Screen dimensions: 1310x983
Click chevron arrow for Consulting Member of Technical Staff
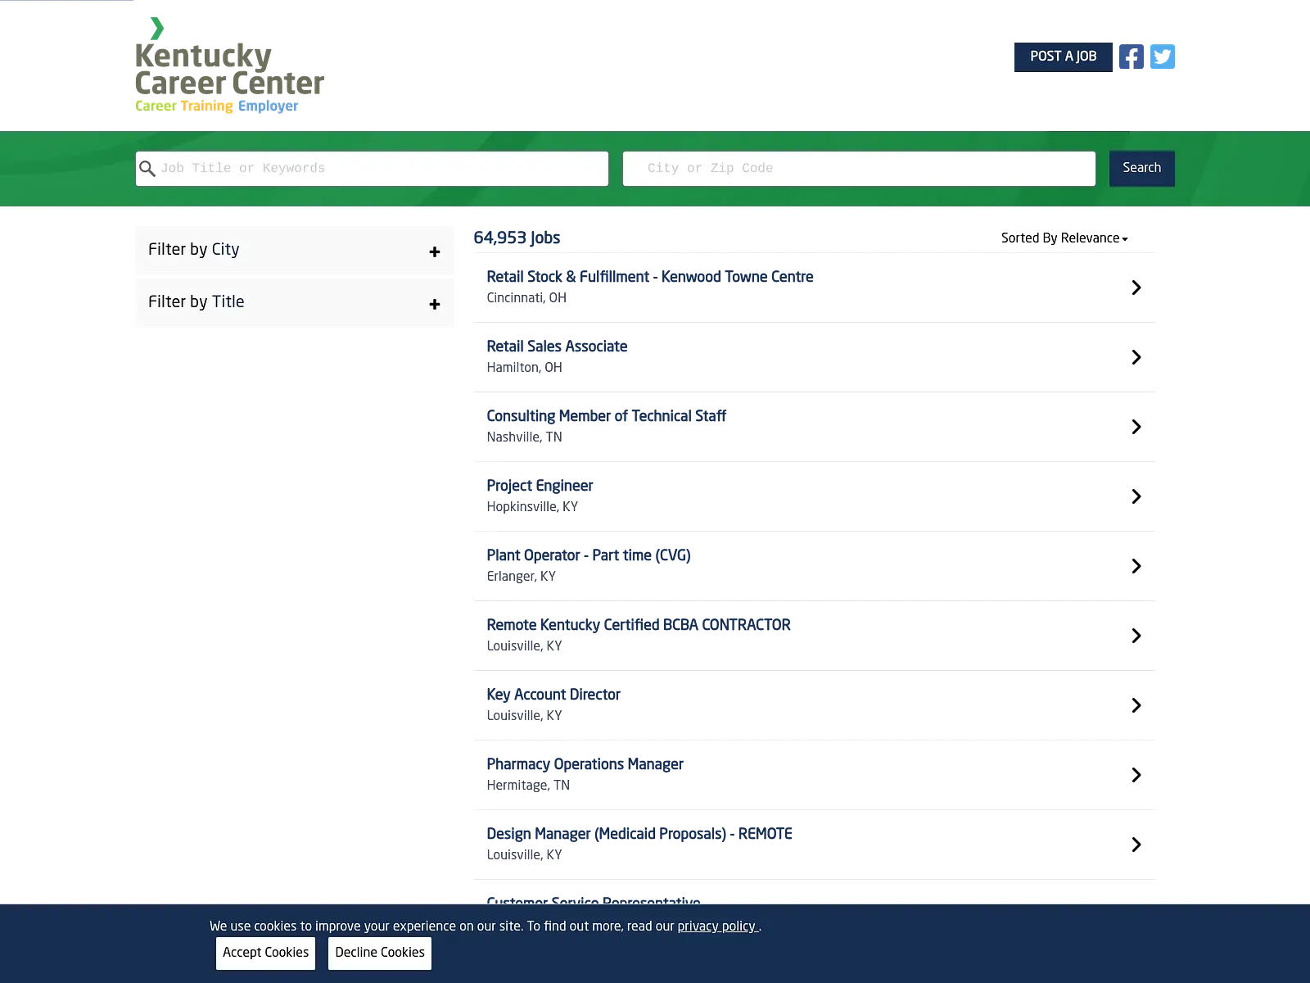(1136, 427)
